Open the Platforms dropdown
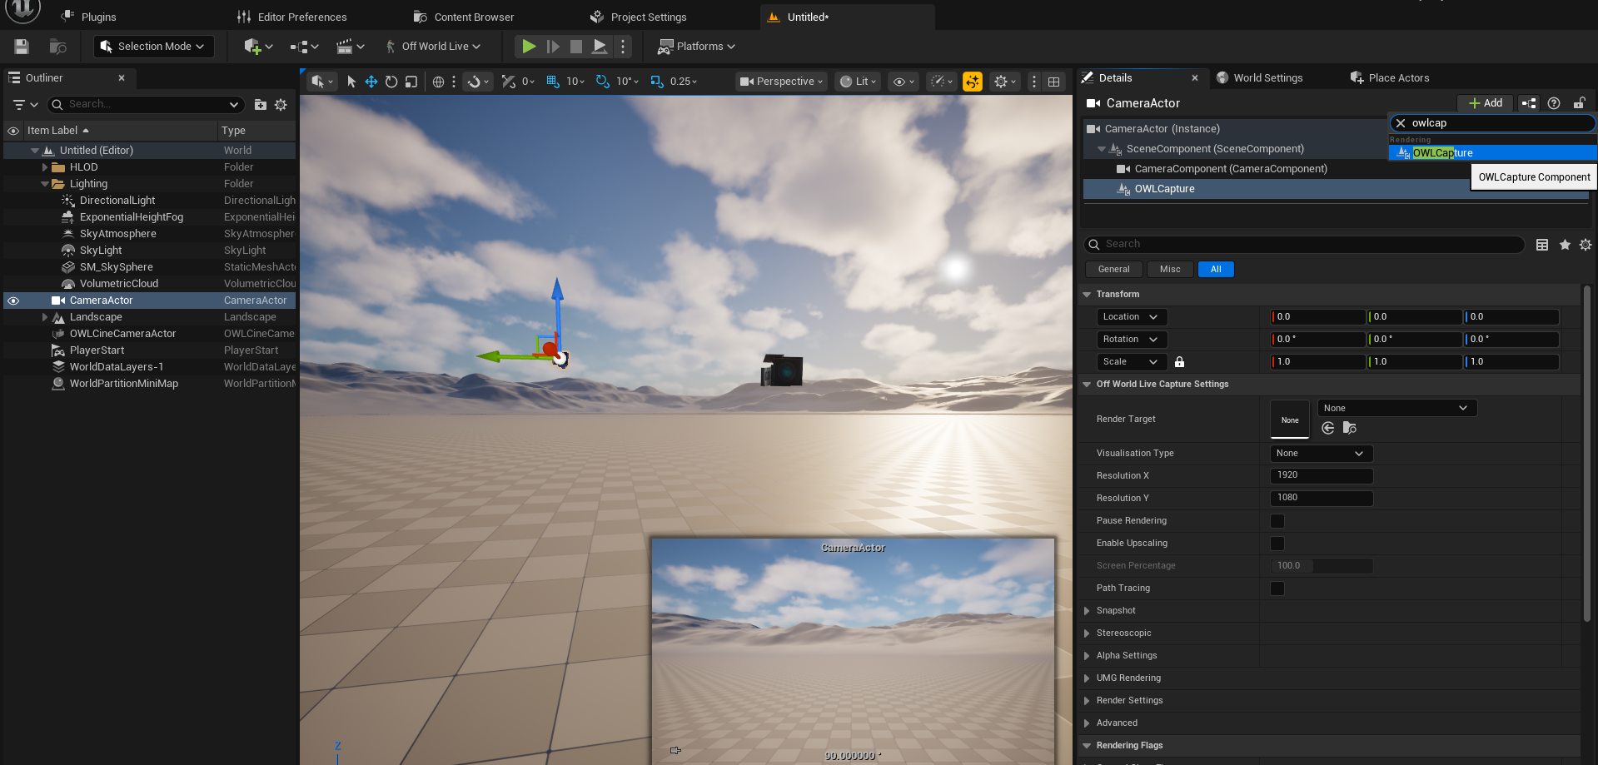This screenshot has width=1598, height=765. tap(697, 47)
